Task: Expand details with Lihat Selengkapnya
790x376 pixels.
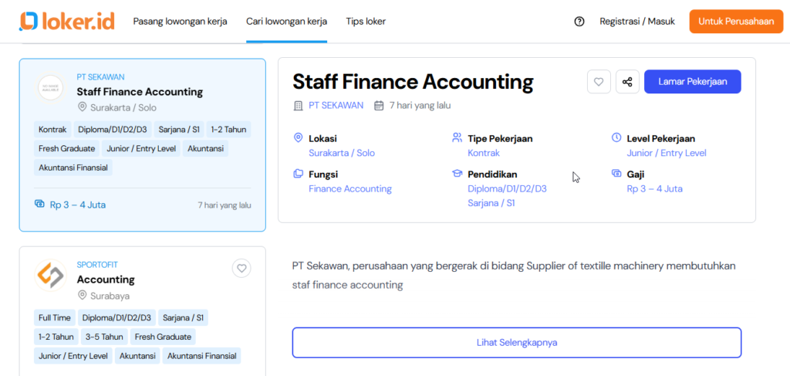Action: tap(516, 343)
